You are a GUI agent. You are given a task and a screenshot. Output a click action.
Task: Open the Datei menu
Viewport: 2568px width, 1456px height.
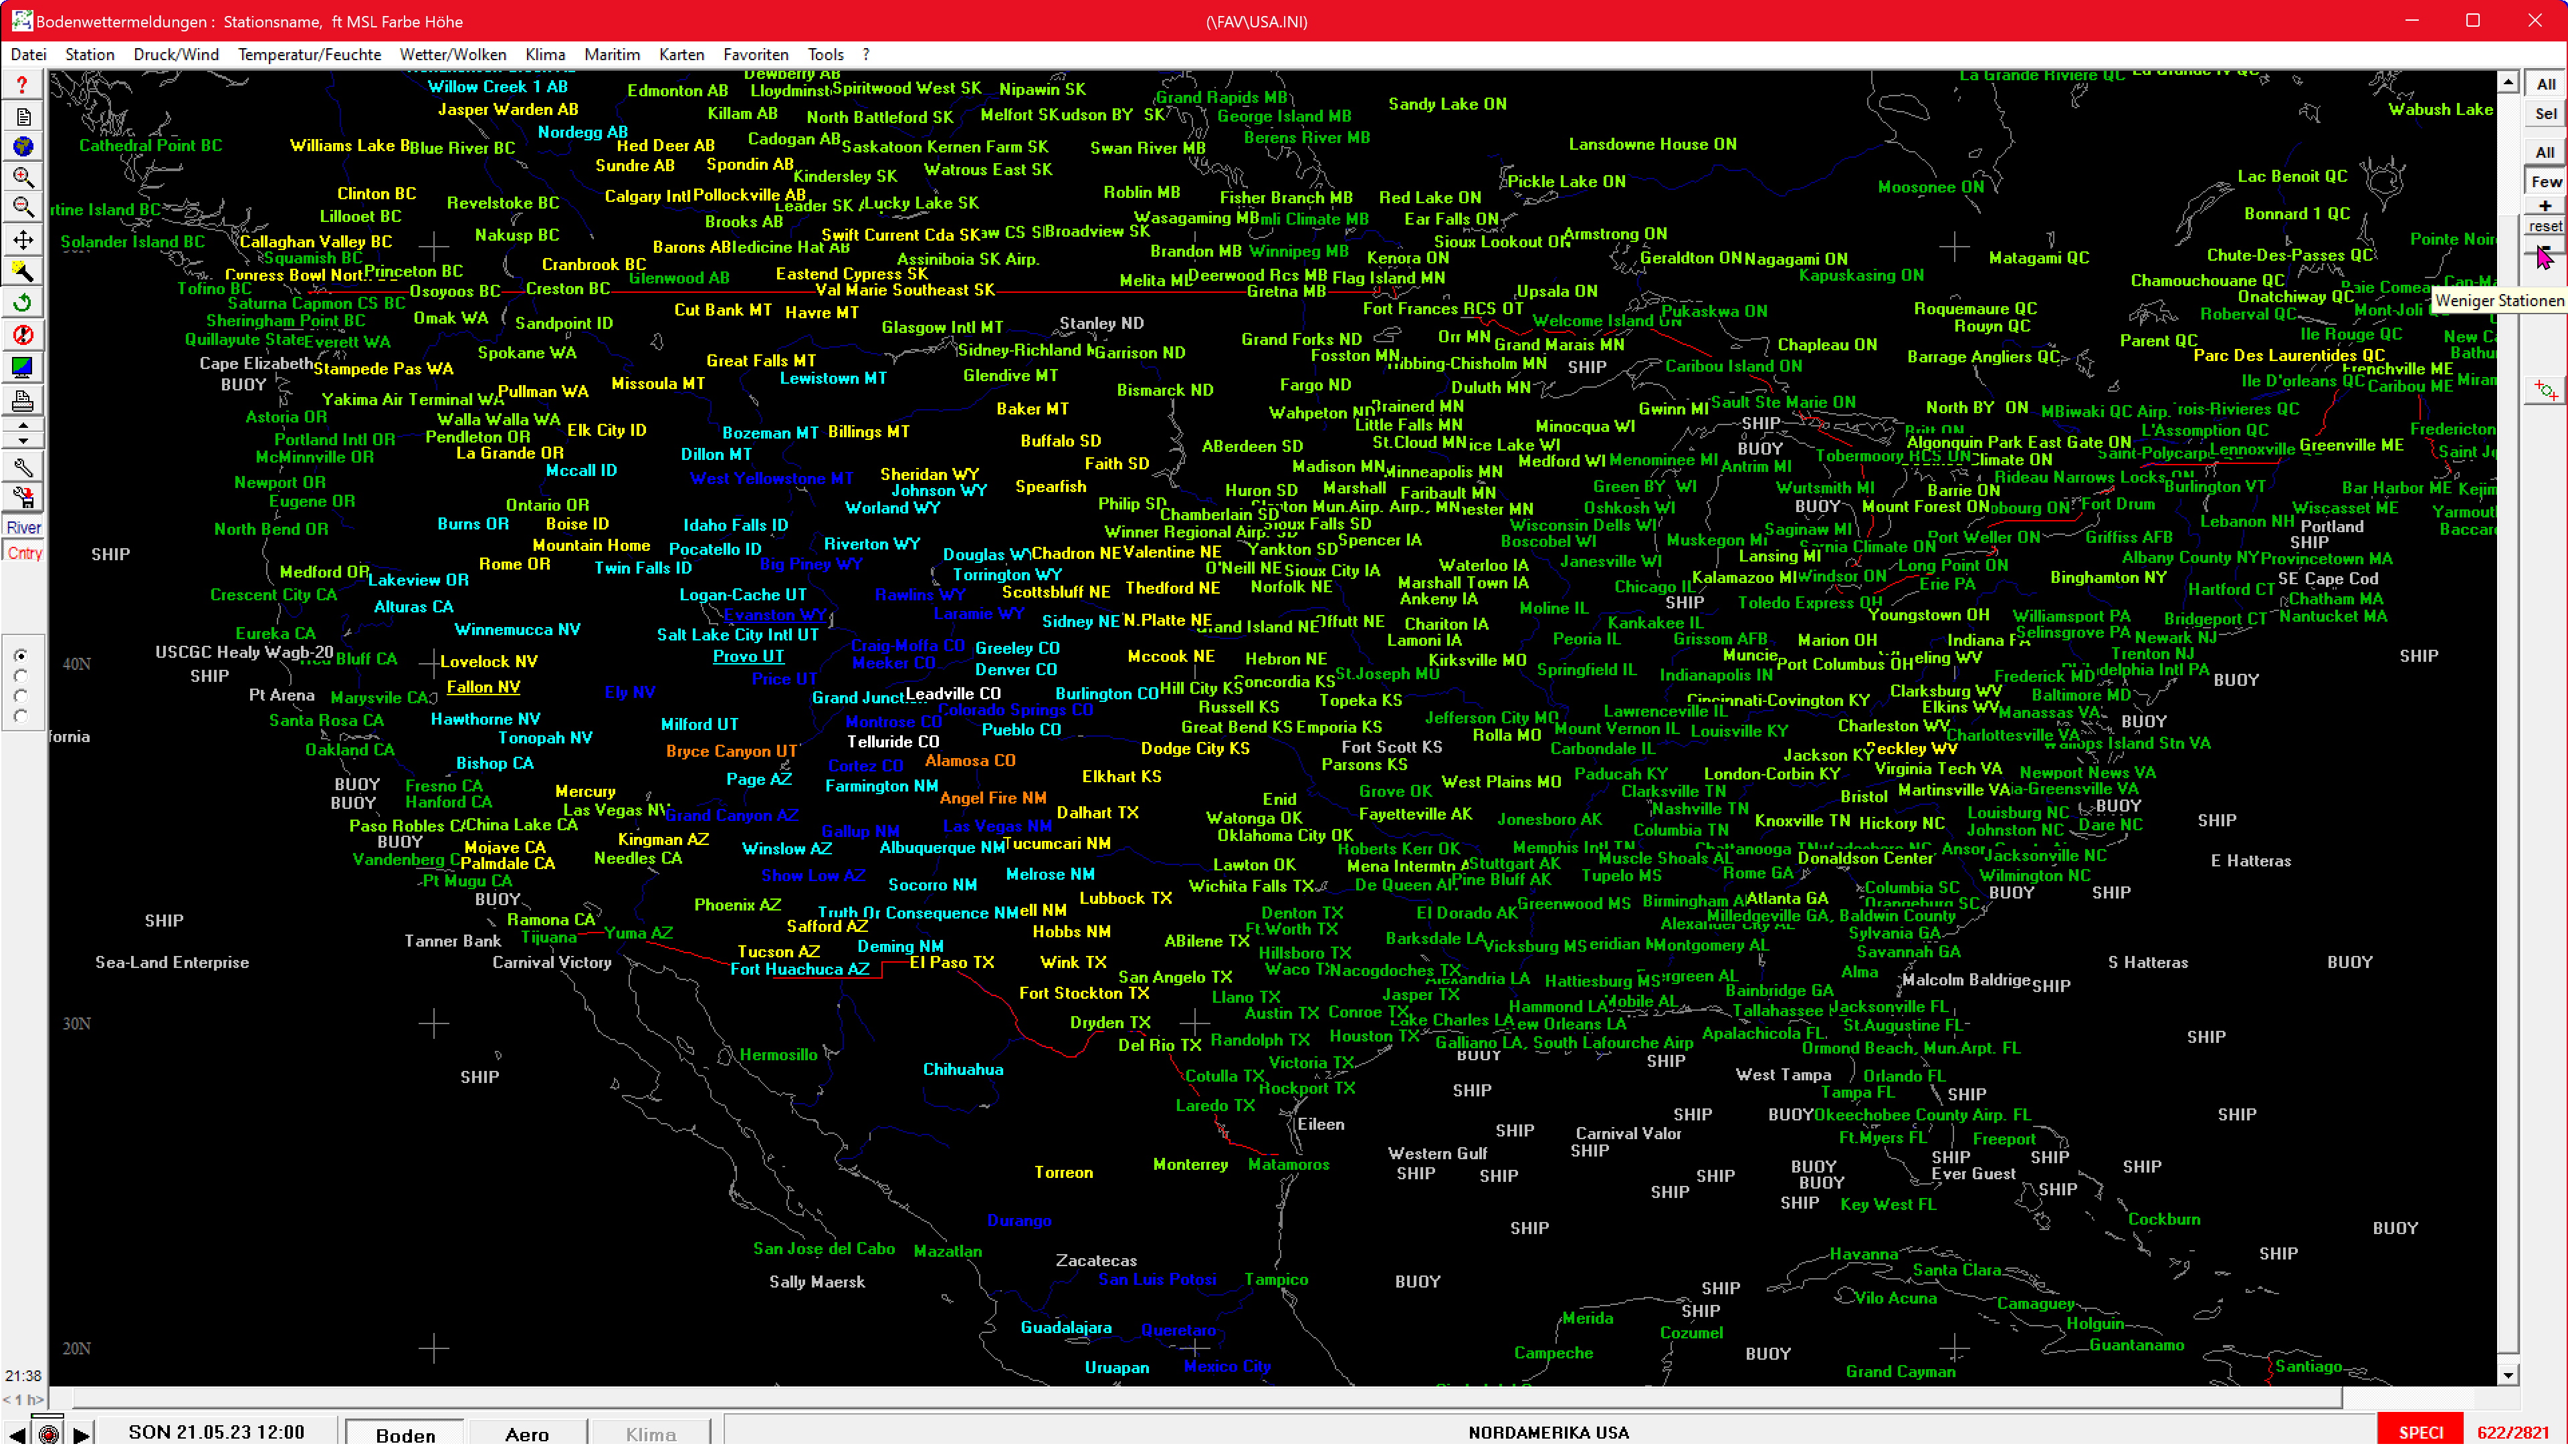(28, 55)
